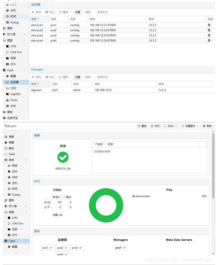Open 网络 network item under 系统

[13, 166]
